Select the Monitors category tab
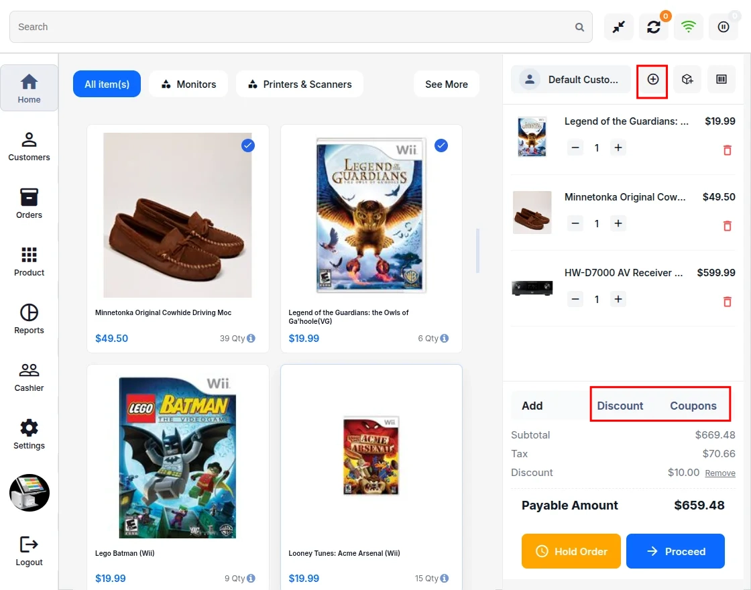Screen dimensions: 751x590 pos(188,84)
